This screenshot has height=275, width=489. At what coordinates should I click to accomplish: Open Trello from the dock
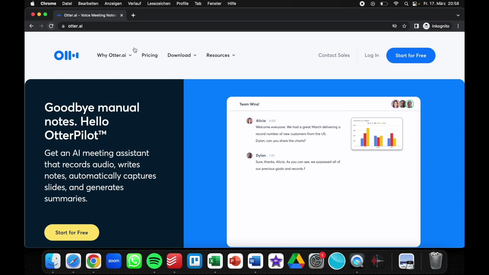pyautogui.click(x=195, y=261)
